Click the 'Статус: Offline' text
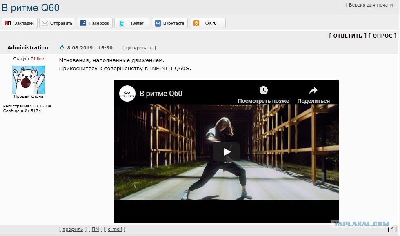Screen dimensions: 400x236 [29, 58]
